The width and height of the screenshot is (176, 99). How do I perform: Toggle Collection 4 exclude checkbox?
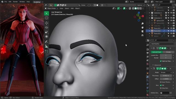[x=166, y=18]
